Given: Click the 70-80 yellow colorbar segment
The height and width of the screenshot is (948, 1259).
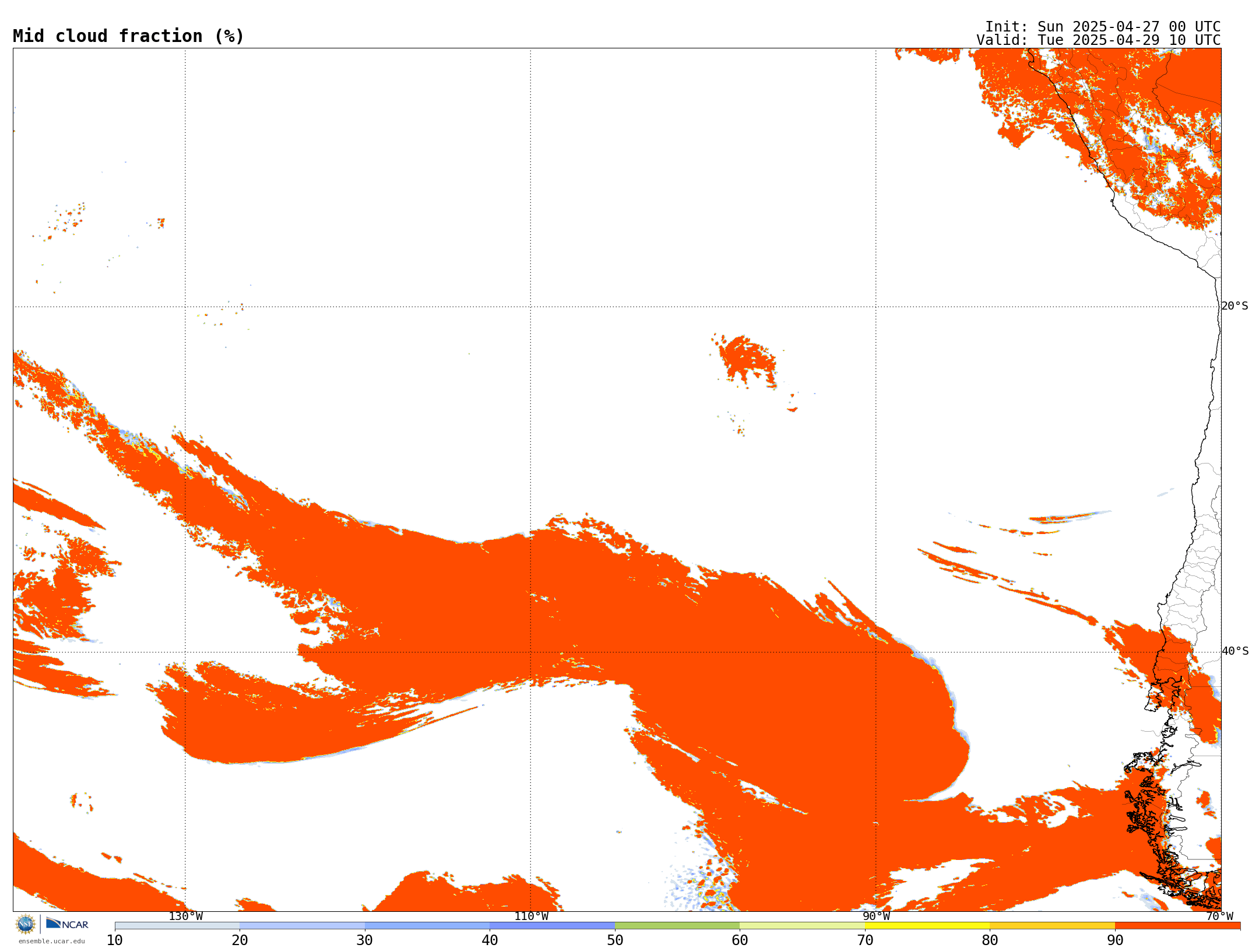Looking at the screenshot, I should tap(927, 926).
